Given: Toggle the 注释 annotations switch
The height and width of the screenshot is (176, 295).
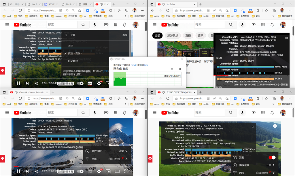Looking at the screenshot, I should click(x=272, y=158).
